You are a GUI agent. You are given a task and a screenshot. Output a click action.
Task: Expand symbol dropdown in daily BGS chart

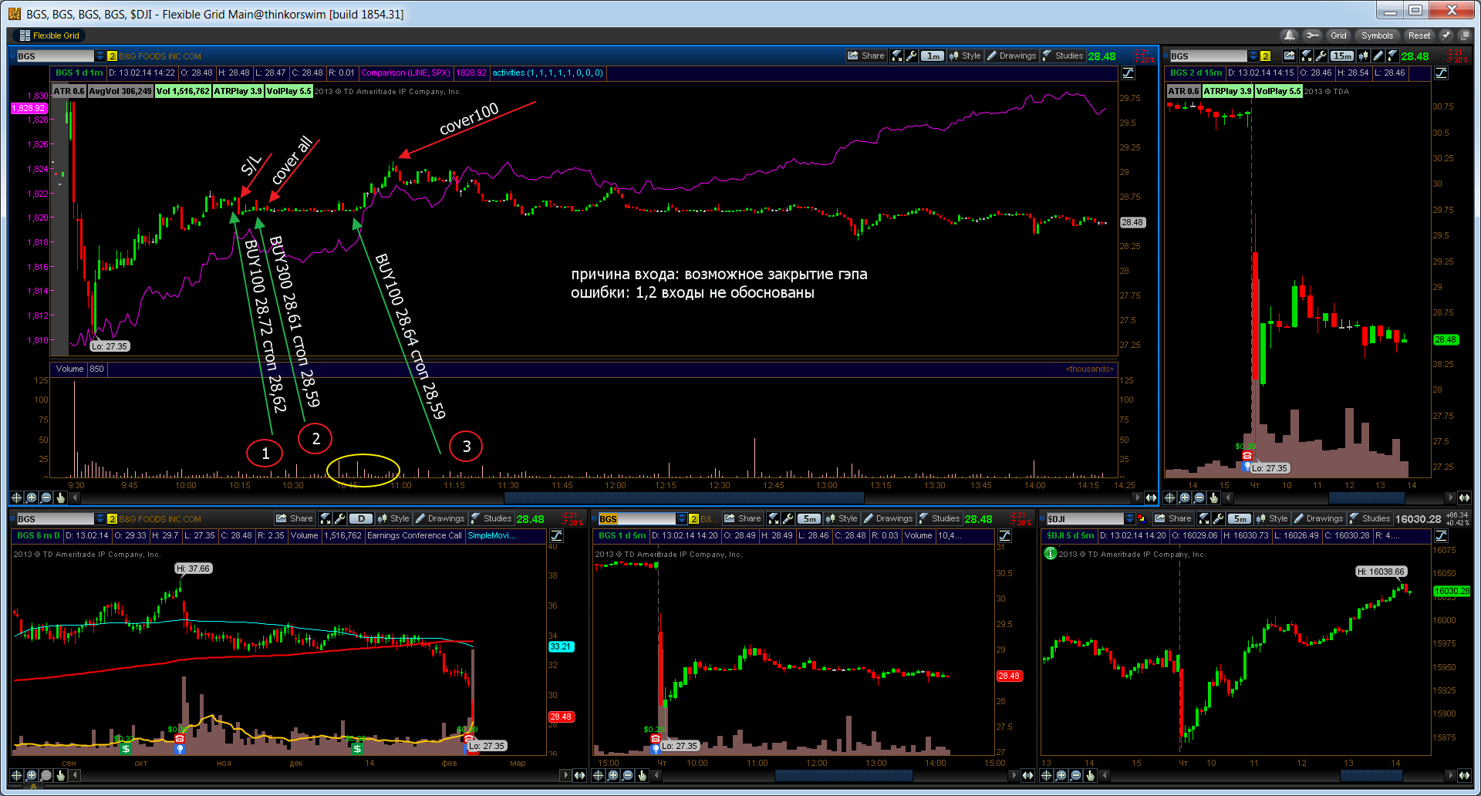pyautogui.click(x=100, y=519)
